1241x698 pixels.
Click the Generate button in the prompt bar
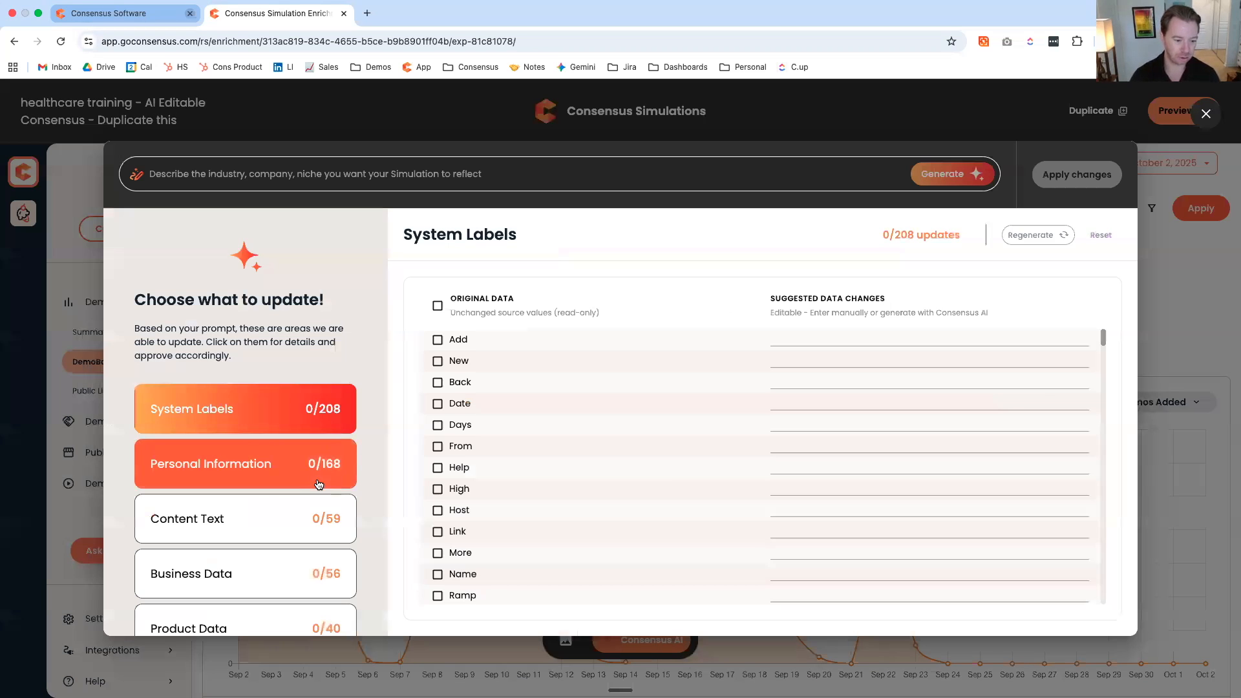coord(952,173)
